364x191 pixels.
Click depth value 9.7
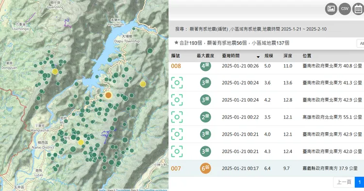coord(286,169)
